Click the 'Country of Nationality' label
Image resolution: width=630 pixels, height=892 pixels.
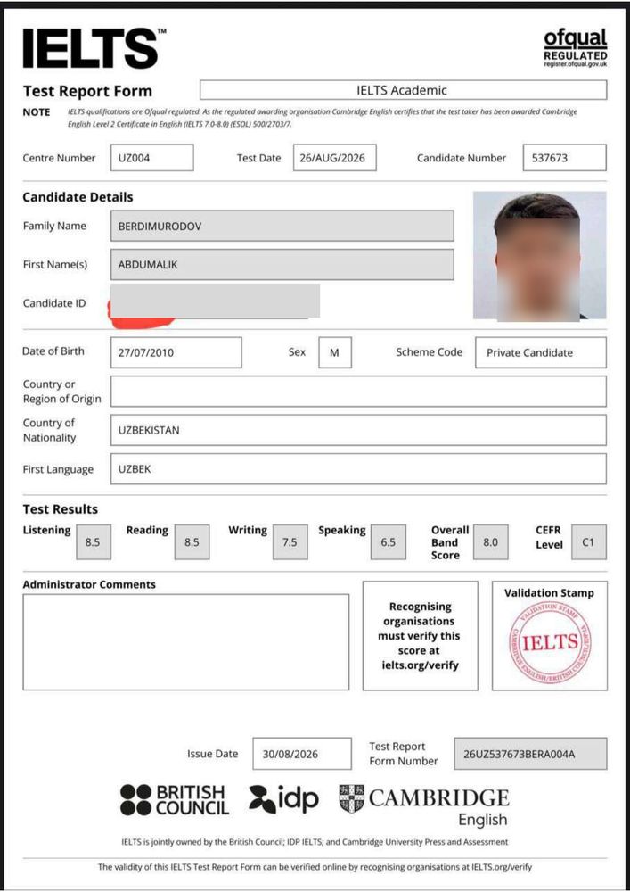pyautogui.click(x=49, y=430)
